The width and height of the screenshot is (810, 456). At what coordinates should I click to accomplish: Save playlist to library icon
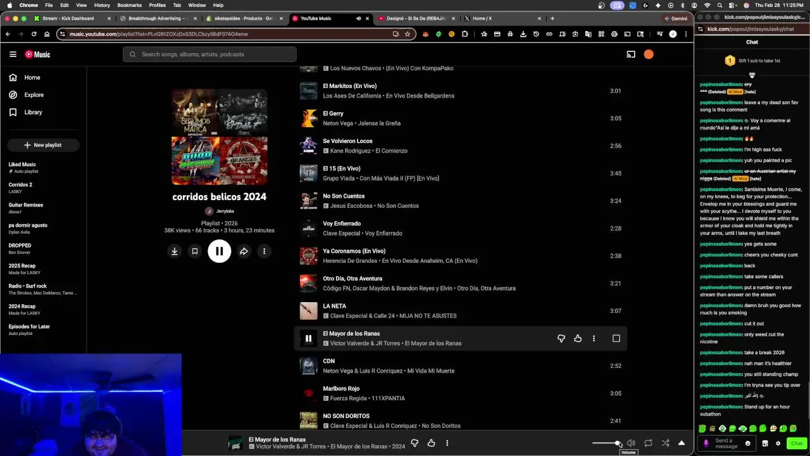pyautogui.click(x=195, y=251)
